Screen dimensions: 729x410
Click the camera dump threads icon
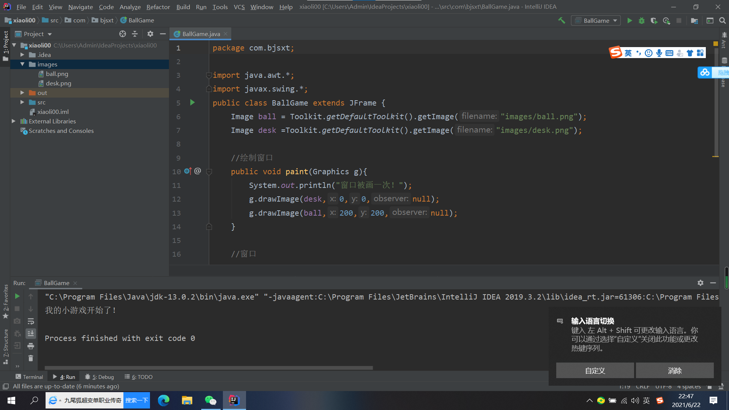click(x=17, y=321)
